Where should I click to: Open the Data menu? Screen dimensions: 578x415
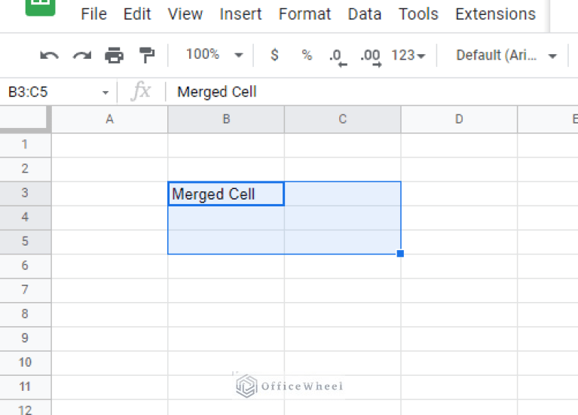click(363, 14)
